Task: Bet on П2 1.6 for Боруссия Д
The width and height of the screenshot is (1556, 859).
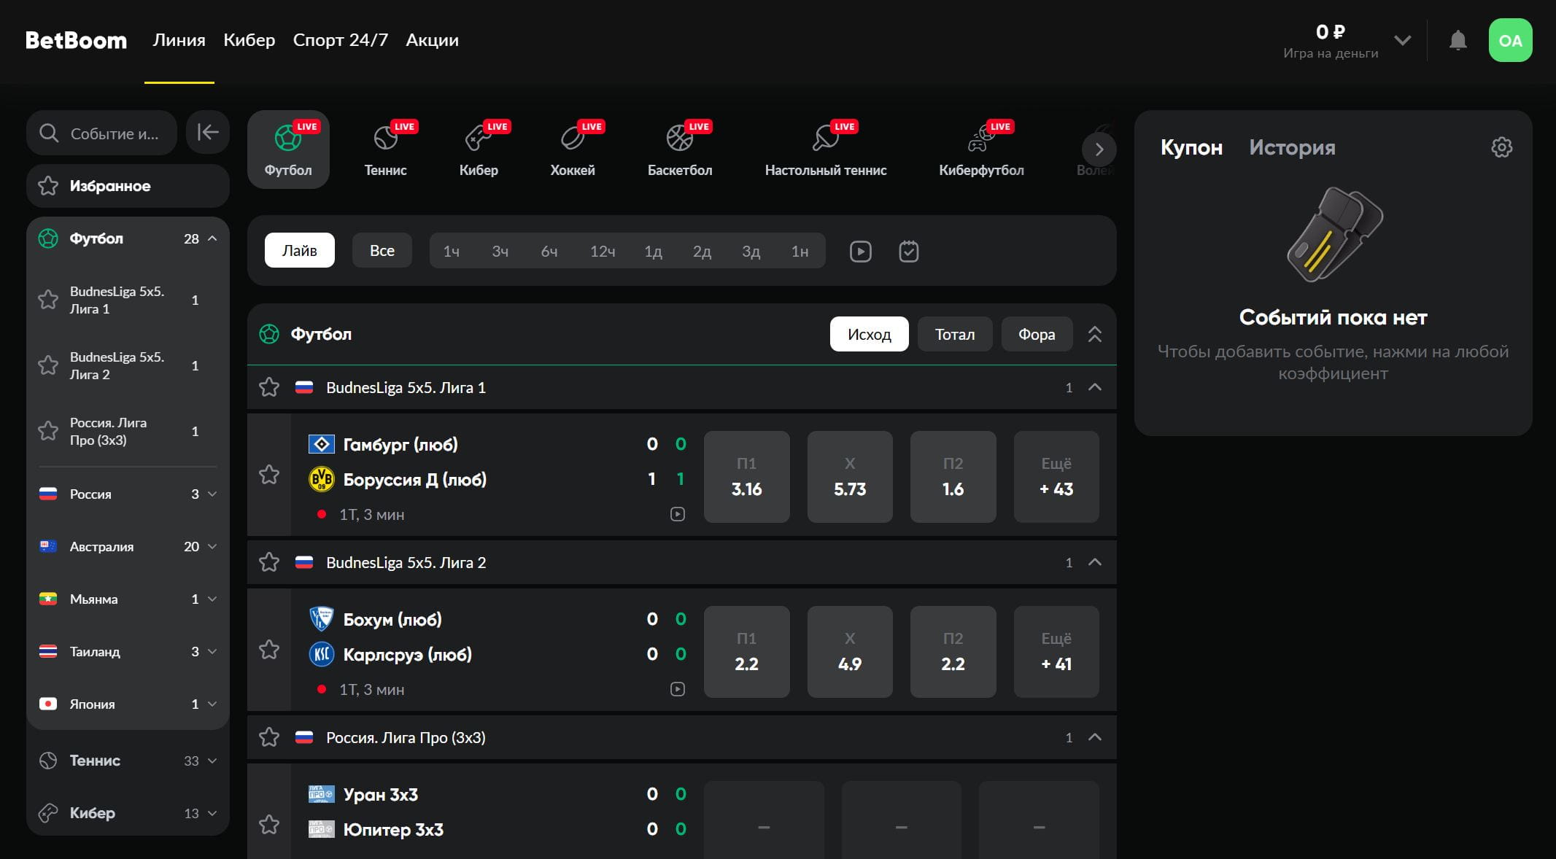Action: [953, 477]
